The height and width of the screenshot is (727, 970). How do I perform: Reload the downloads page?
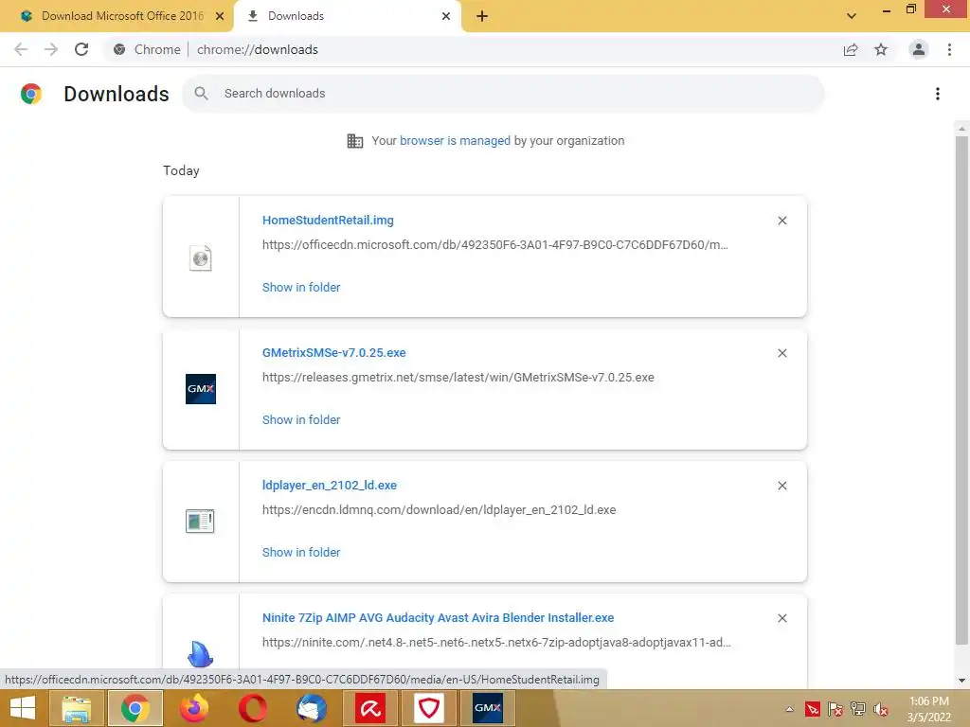coord(81,49)
